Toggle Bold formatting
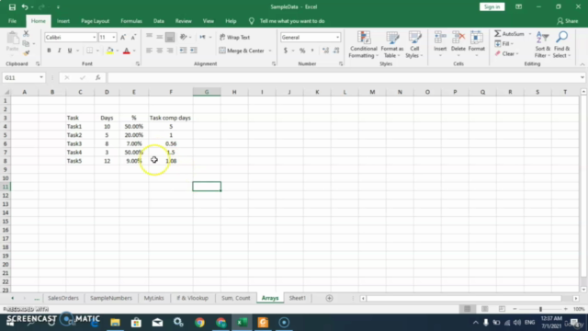This screenshot has height=331, width=588. click(x=49, y=51)
